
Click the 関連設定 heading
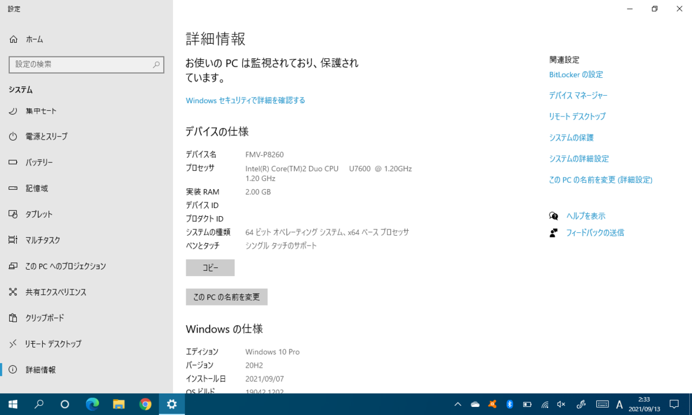(565, 60)
